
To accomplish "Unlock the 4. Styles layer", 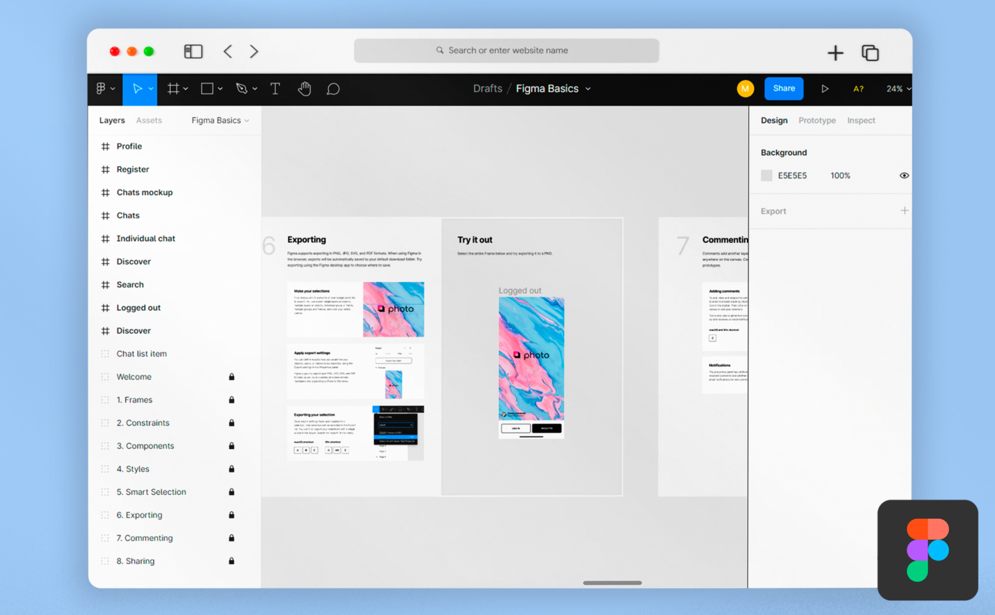I will click(232, 468).
